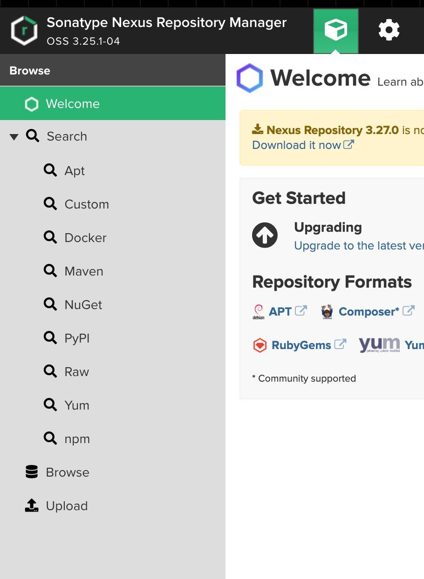
Task: Click external-link icon beside RubyGems
Action: [x=341, y=344]
